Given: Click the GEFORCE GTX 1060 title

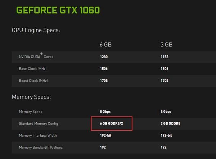Looking at the screenshot, I should click(58, 9).
